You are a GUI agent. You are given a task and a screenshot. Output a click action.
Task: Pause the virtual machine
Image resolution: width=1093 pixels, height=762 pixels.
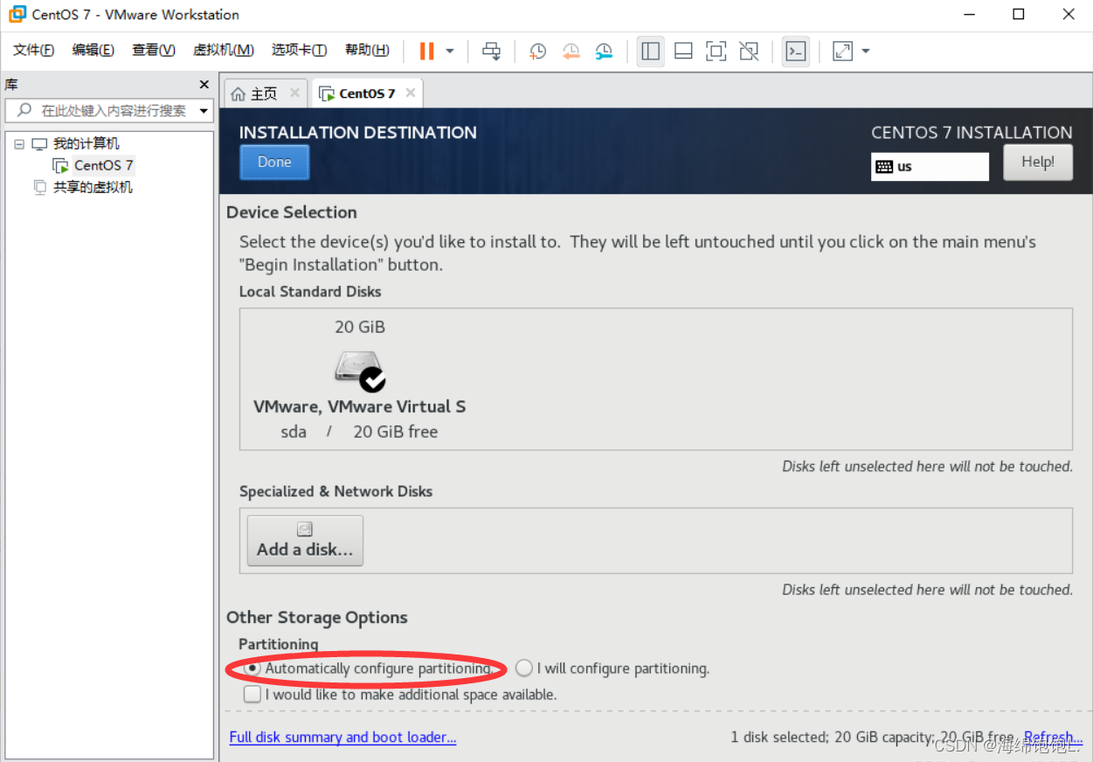426,51
